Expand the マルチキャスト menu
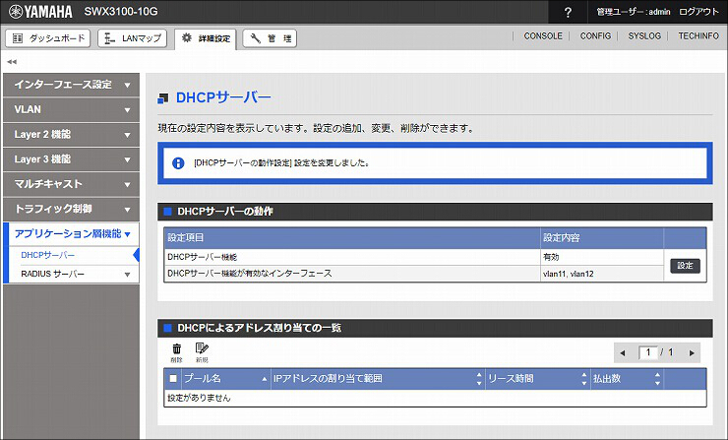 point(71,184)
